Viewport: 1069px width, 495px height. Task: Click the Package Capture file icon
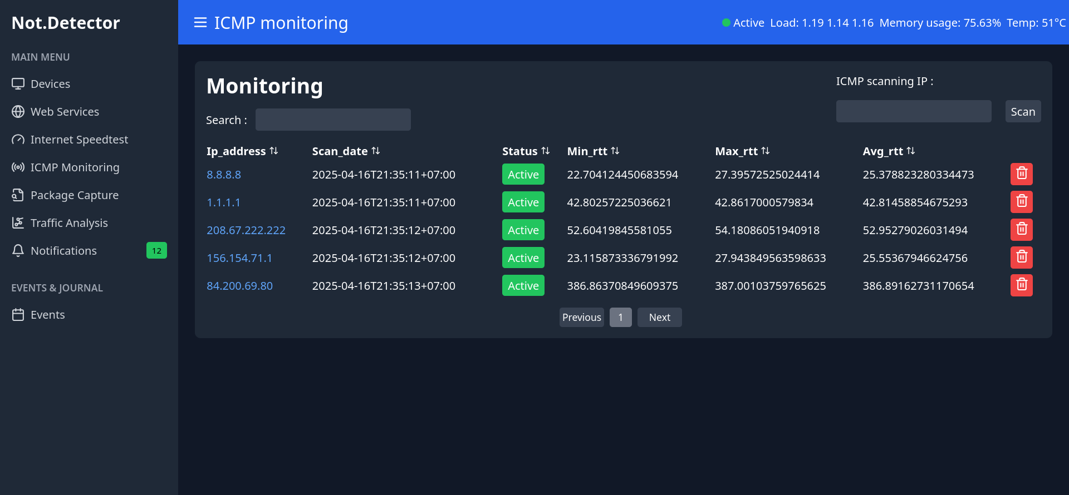tap(18, 195)
